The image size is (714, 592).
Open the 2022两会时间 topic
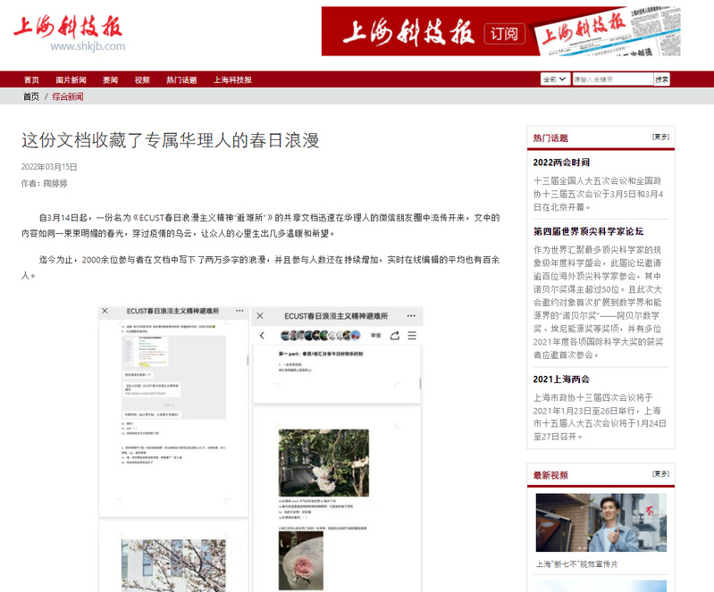click(x=561, y=163)
